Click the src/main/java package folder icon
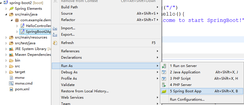 11,14
